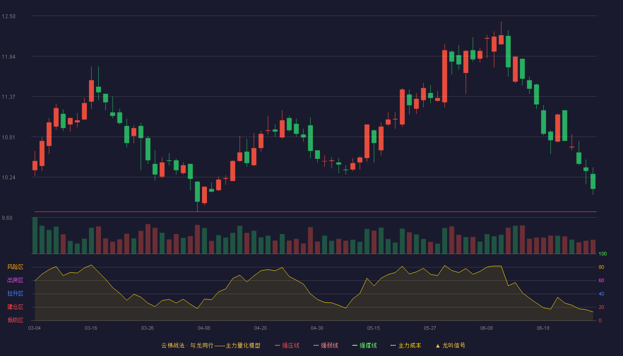Select the 05-27 date label

[430, 328]
